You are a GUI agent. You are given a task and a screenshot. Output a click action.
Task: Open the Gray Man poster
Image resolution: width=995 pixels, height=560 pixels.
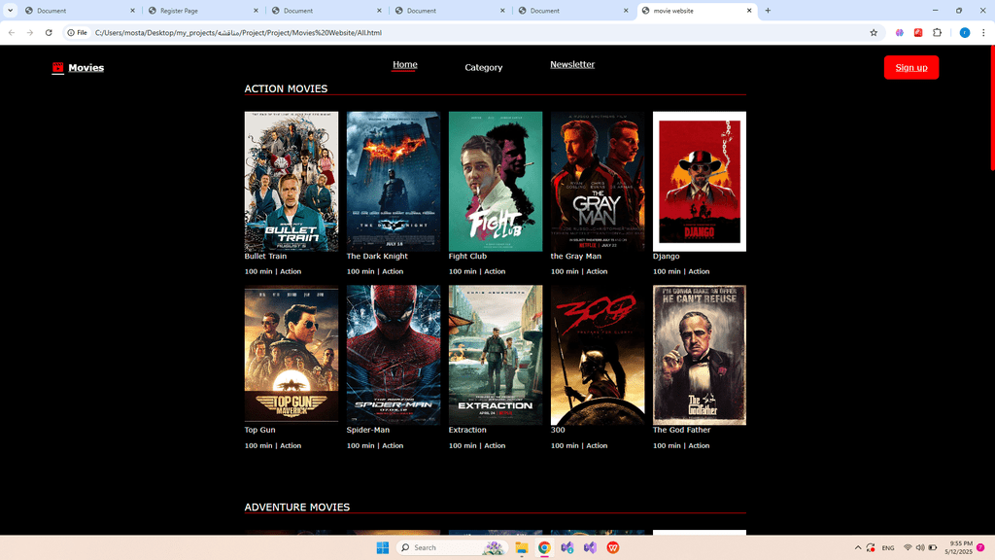coord(598,182)
